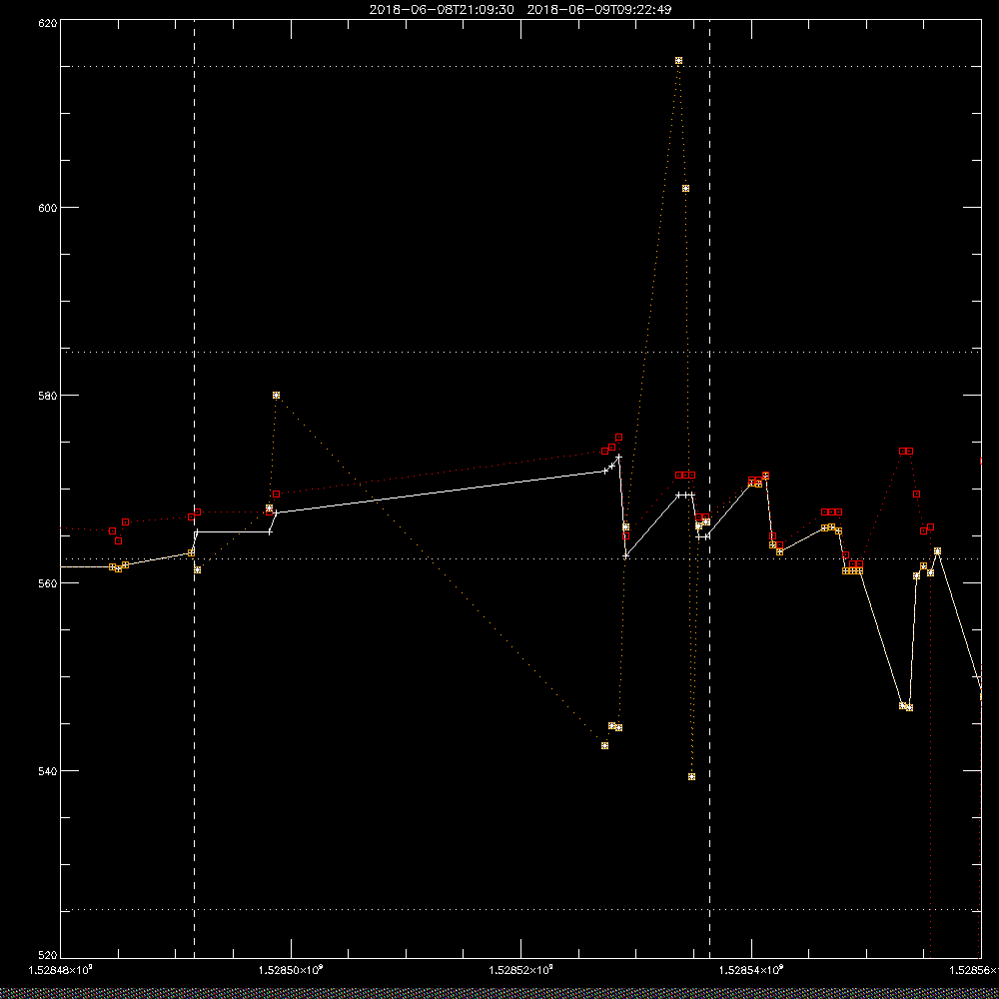Screen dimensions: 999x999
Task: Click the left vertical dashed marker line
Action: [x=195, y=489]
